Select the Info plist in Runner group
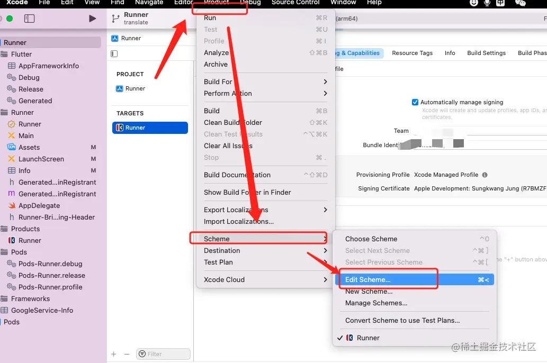This screenshot has height=363, width=547. coord(24,170)
